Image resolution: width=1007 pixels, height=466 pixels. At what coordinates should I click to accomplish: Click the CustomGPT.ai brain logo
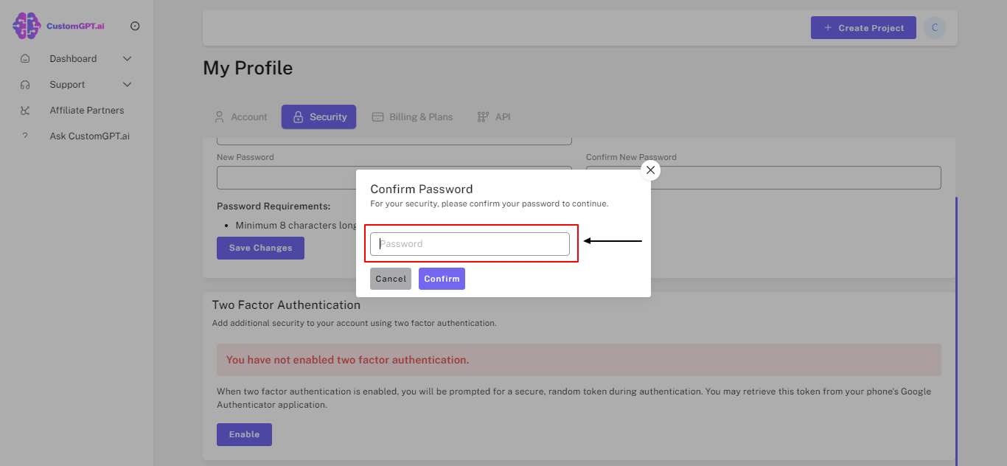(26, 26)
